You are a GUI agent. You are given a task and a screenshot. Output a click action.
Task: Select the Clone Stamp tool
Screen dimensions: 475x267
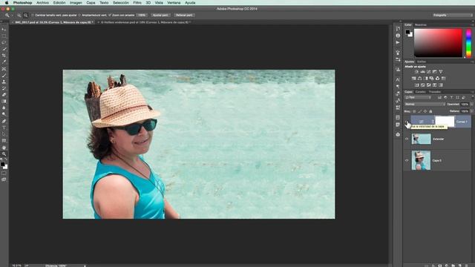pos(4,82)
